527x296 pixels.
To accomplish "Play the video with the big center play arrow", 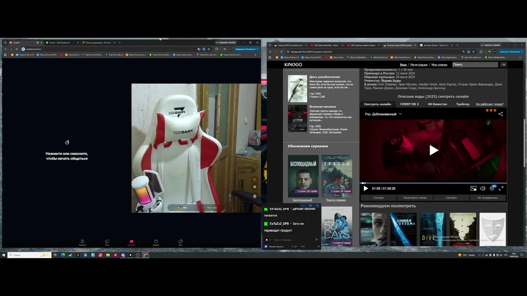I will pos(434,150).
